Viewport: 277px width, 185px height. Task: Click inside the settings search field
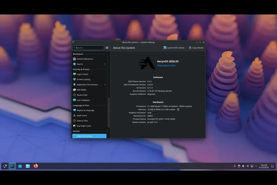pyautogui.click(x=88, y=47)
